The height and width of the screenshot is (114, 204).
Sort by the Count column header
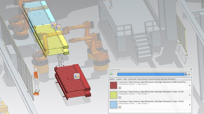click(x=119, y=79)
